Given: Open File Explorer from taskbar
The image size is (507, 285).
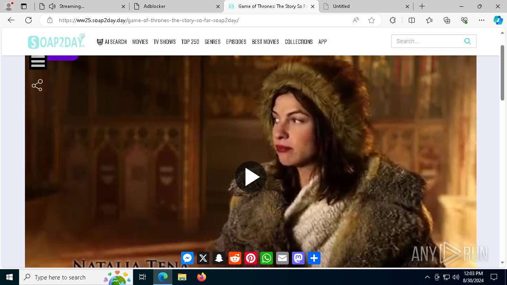Looking at the screenshot, I should point(182,277).
